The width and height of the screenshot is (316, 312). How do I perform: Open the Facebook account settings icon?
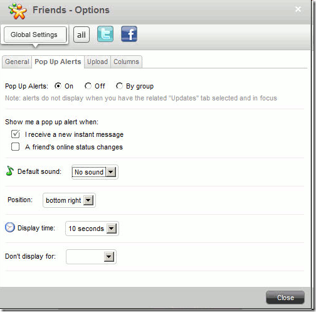tap(129, 34)
